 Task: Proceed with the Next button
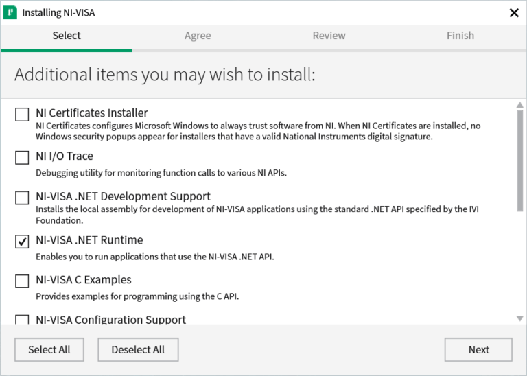(x=478, y=349)
